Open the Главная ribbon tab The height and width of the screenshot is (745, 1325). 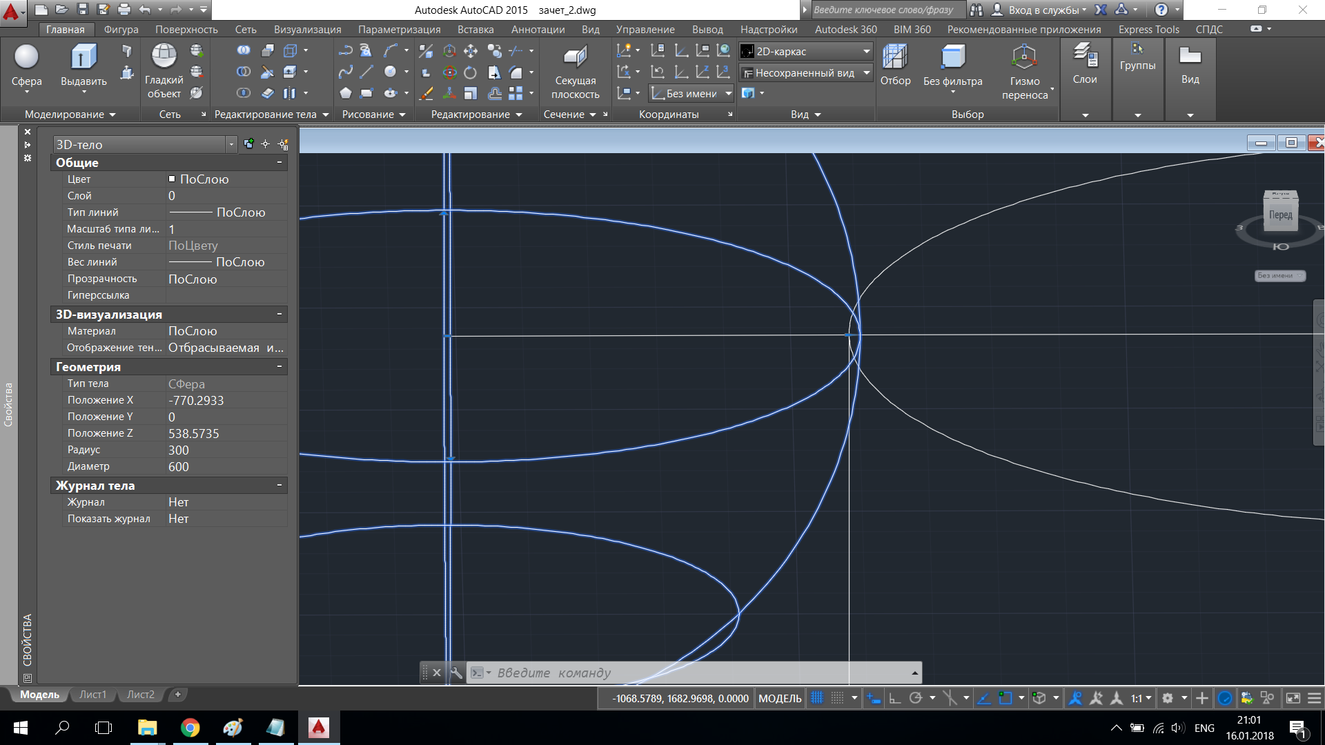pos(66,29)
